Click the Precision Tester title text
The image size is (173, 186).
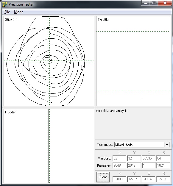[x=21, y=4]
